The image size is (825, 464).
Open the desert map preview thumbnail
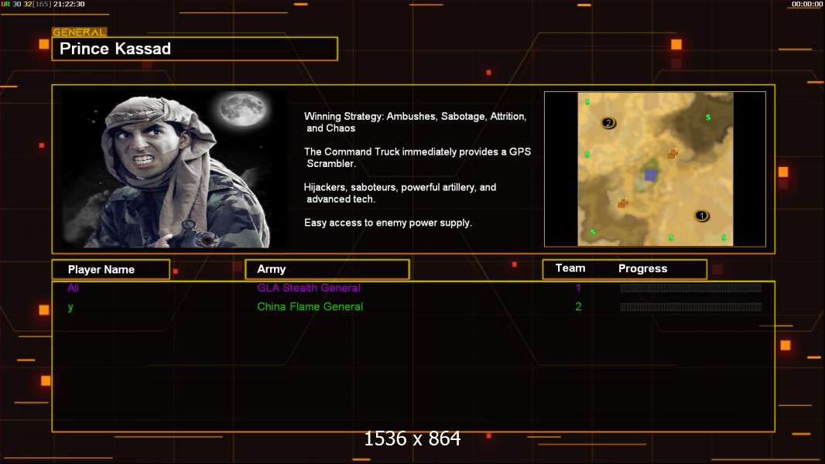click(655, 169)
